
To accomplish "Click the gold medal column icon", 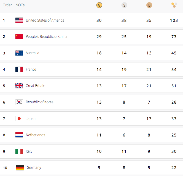I will click(x=99, y=5).
